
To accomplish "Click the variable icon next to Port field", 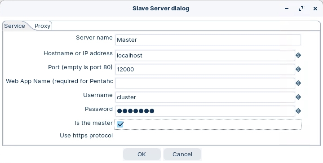I will 298,69.
